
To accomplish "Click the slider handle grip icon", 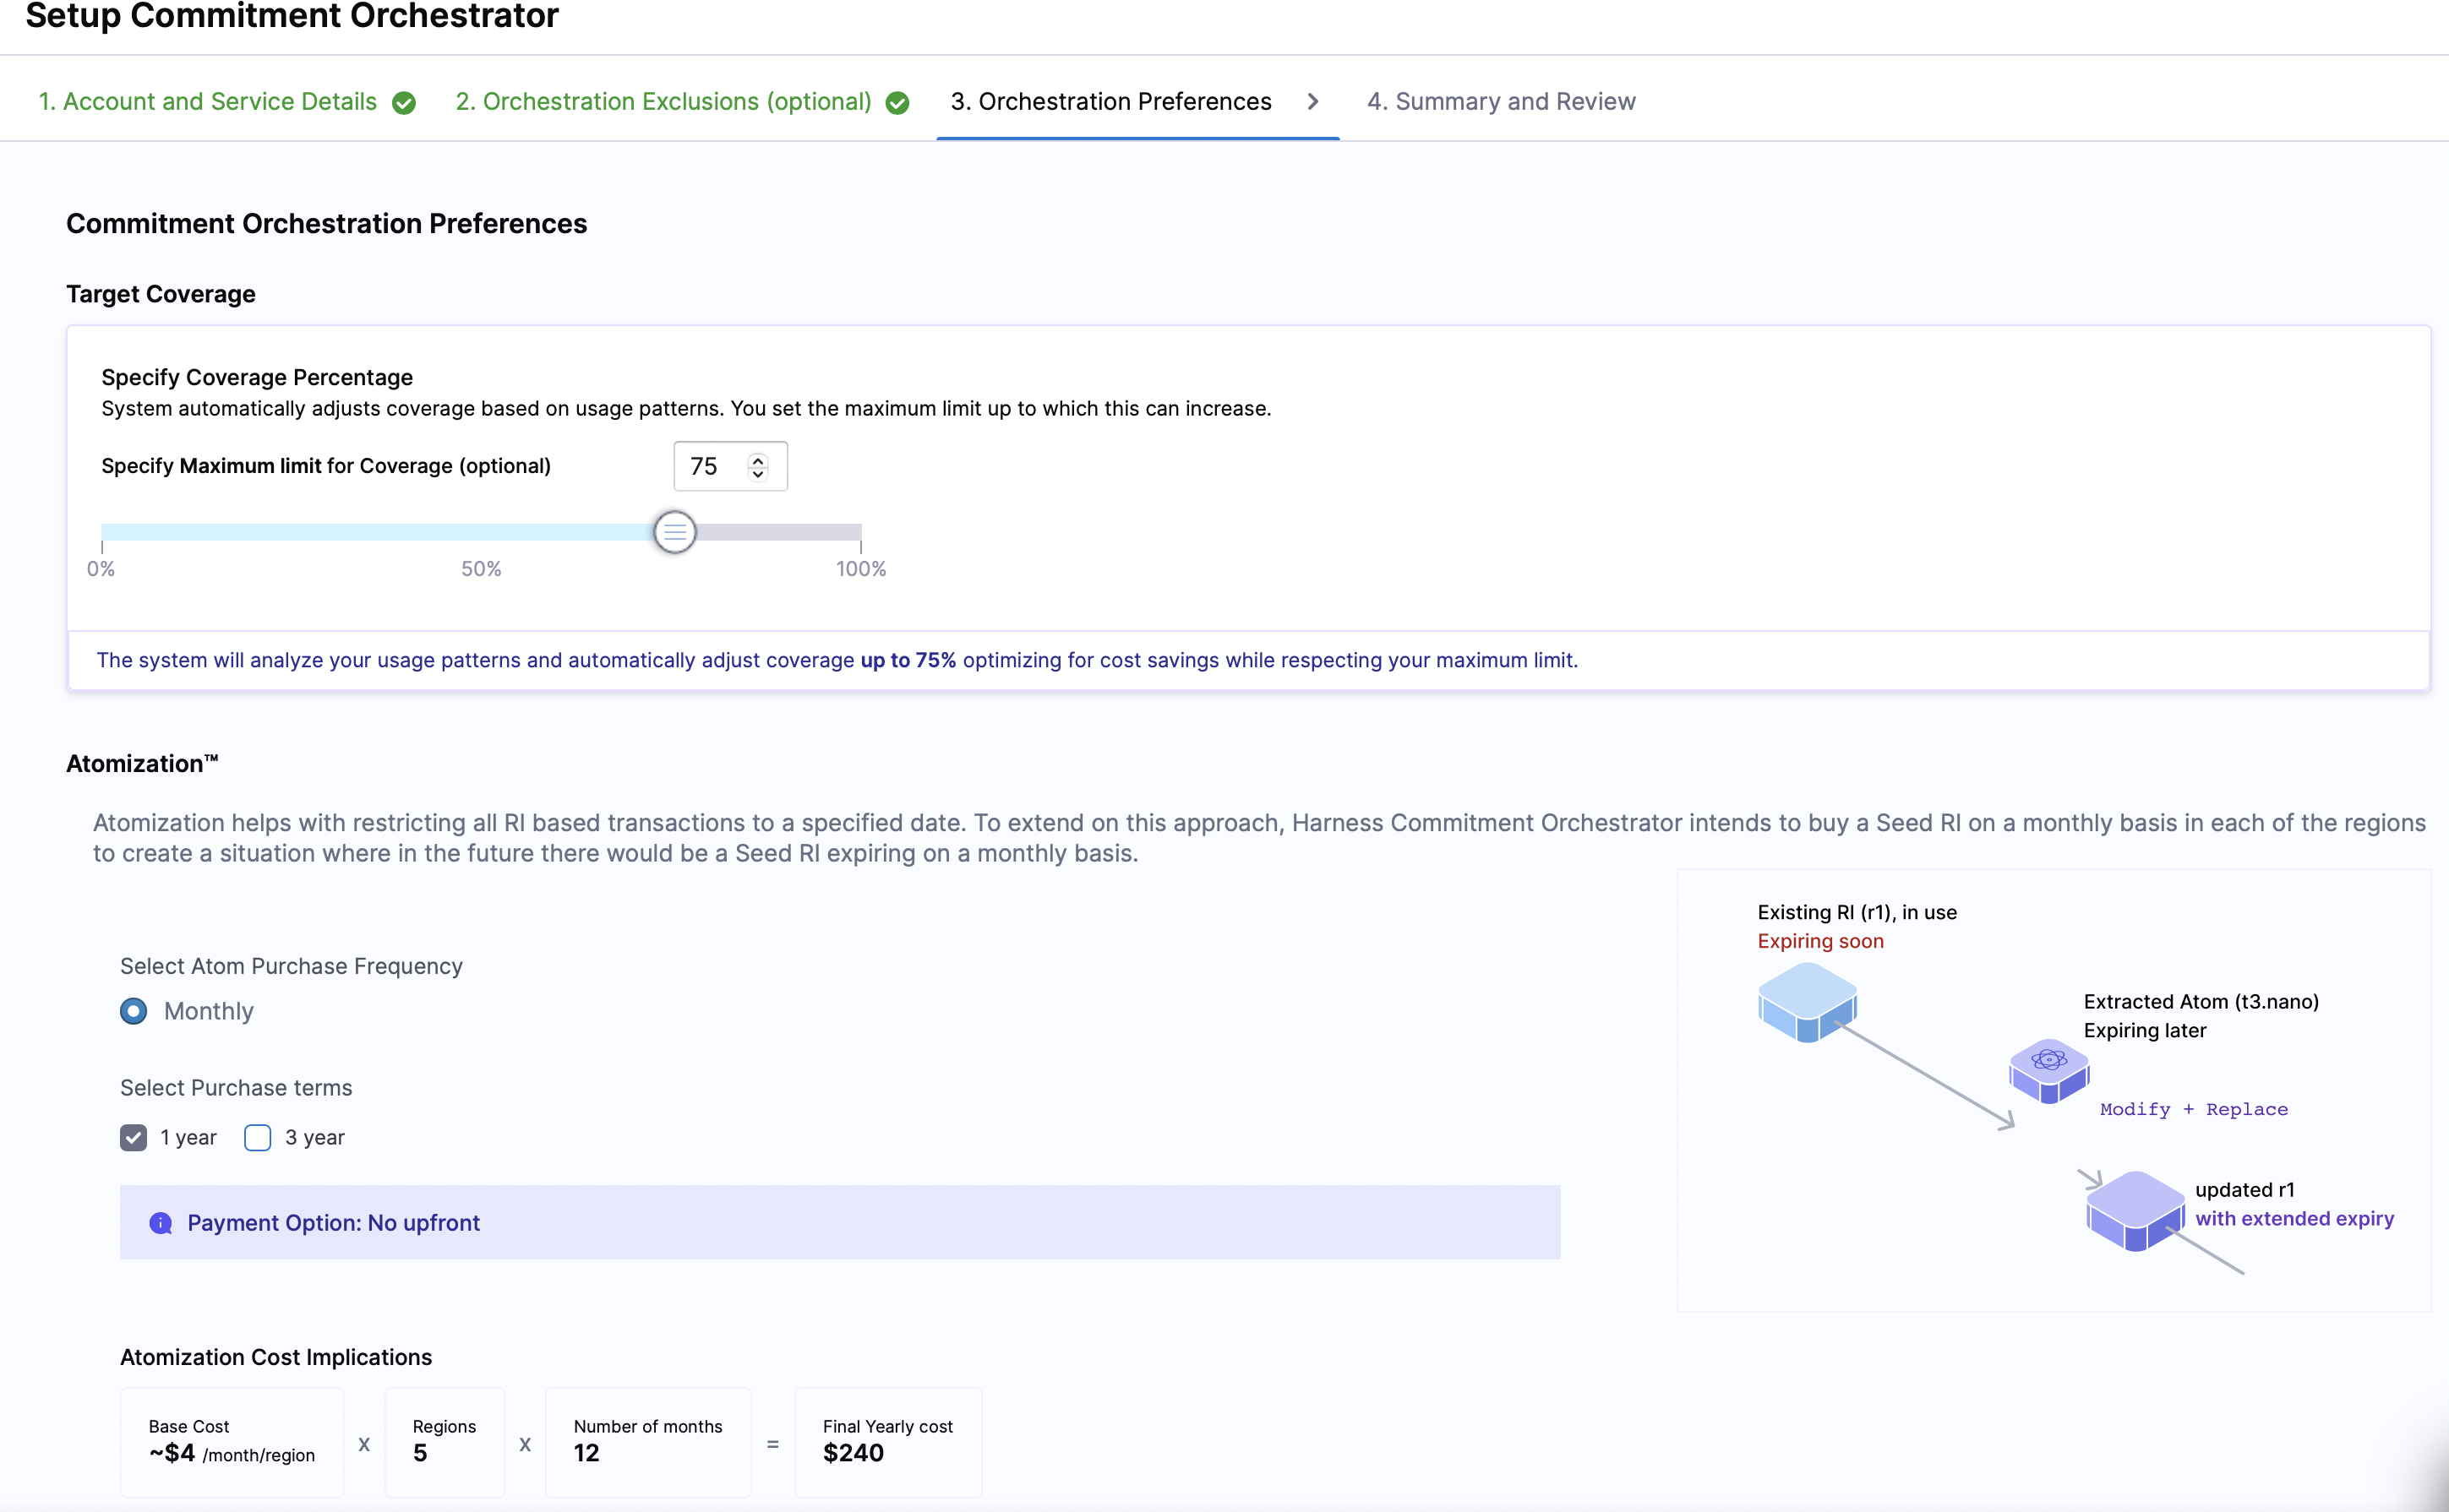I will 675,532.
